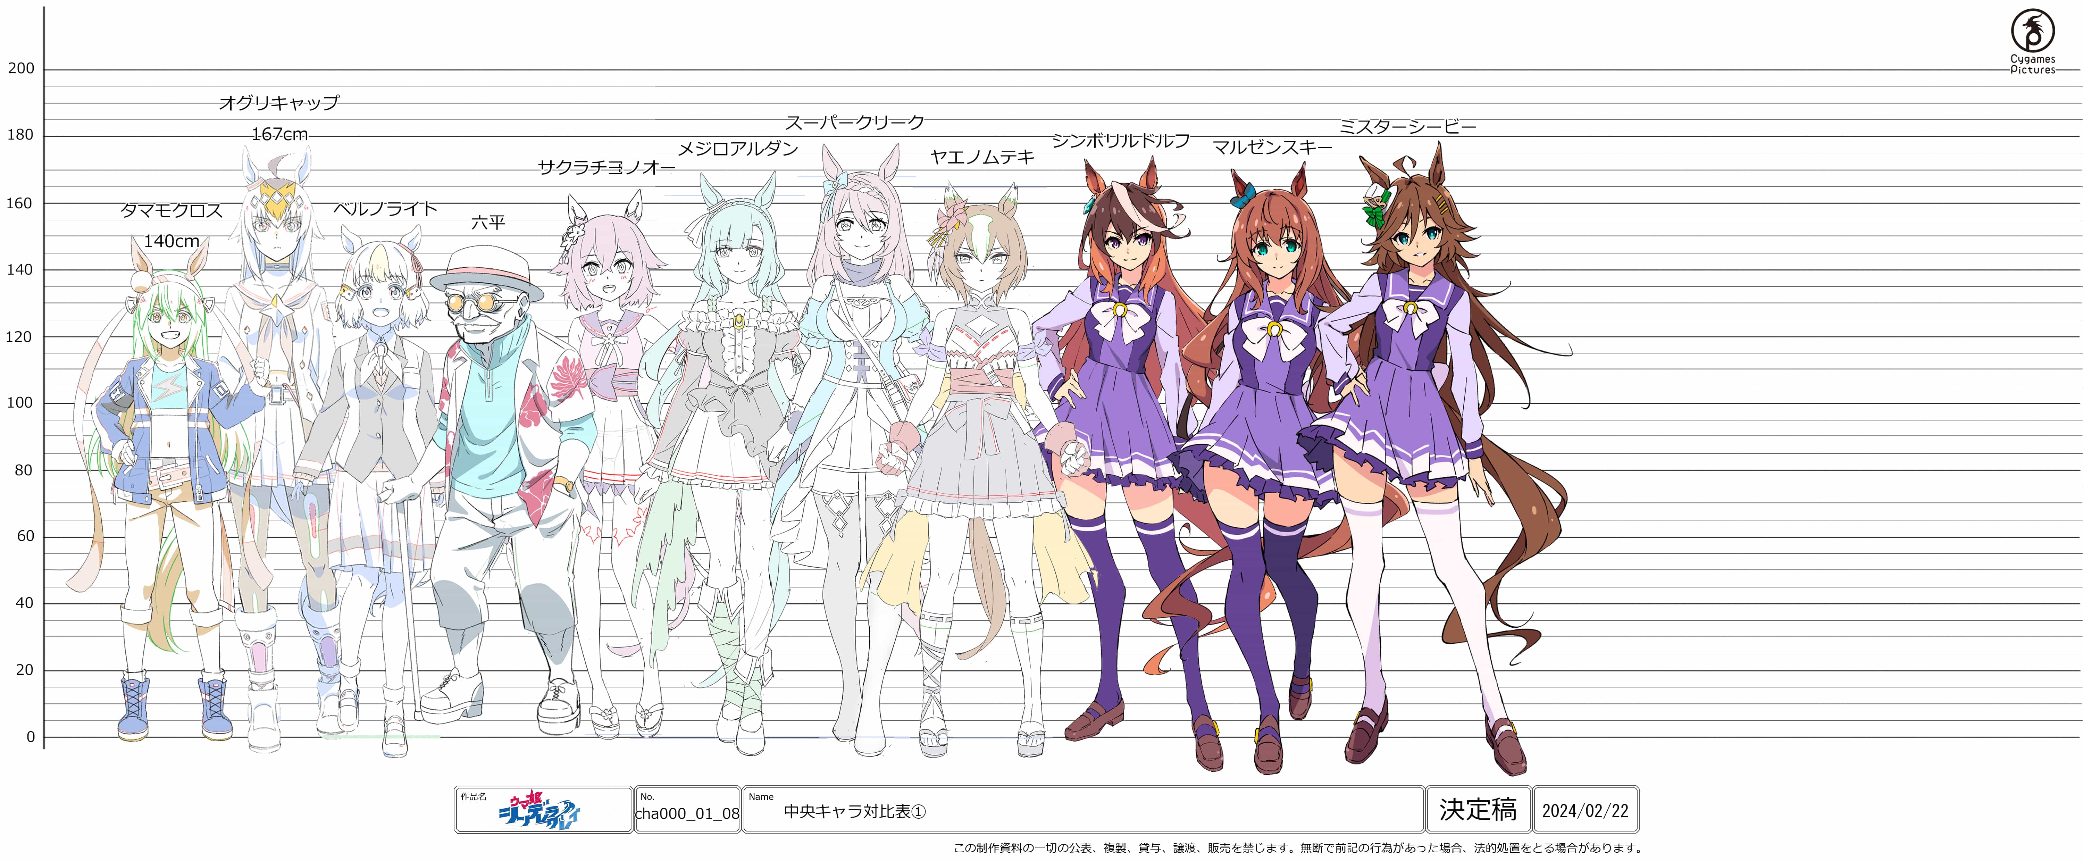Select the name label オグリキャップ
Viewport: 2083px width, 861px height.
point(279,103)
